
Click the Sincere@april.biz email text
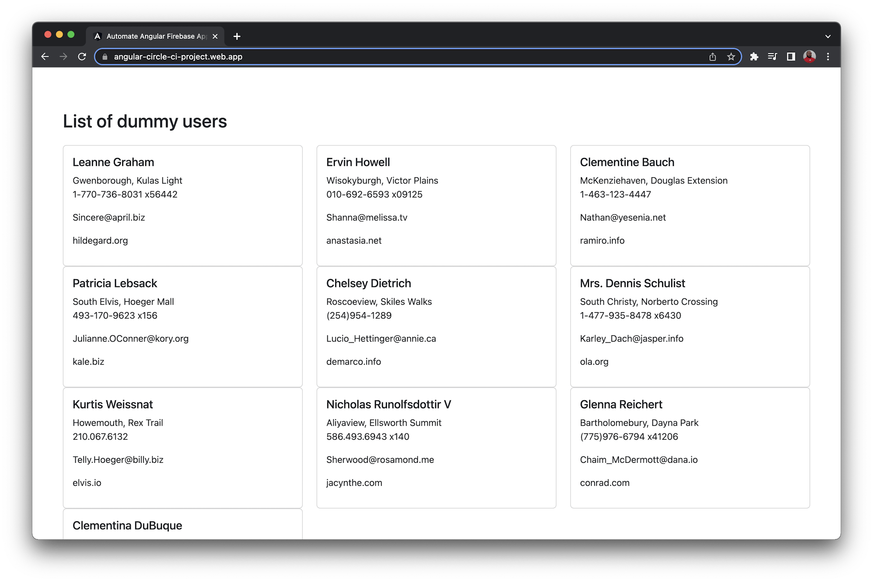click(x=109, y=217)
